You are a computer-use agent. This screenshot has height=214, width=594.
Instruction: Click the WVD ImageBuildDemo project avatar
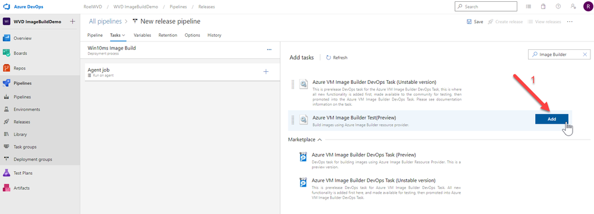(6, 21)
